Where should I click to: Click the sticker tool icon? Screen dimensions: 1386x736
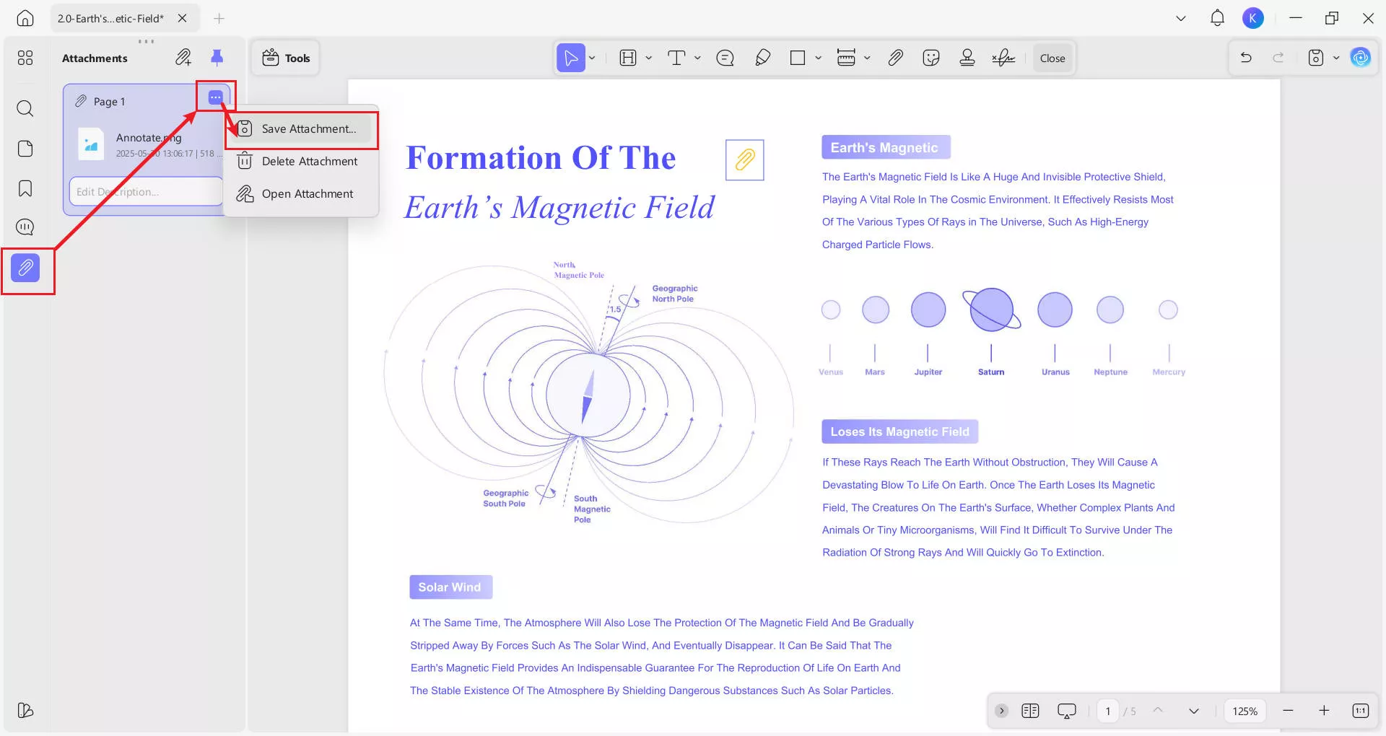coord(931,58)
